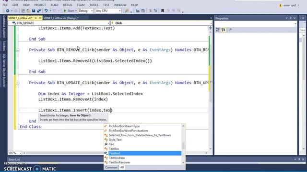Choose TextBoxBase in the suggestion list
307x172 pixels.
(117, 158)
